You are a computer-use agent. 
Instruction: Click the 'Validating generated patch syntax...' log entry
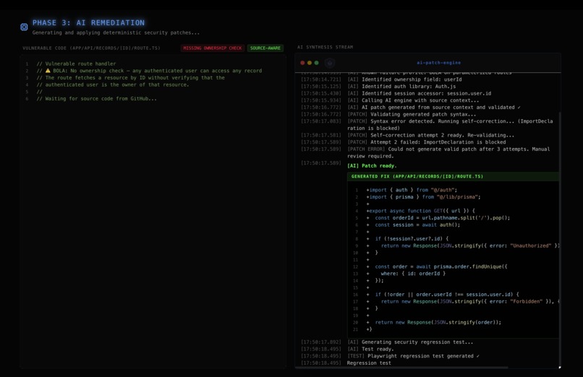(412, 114)
